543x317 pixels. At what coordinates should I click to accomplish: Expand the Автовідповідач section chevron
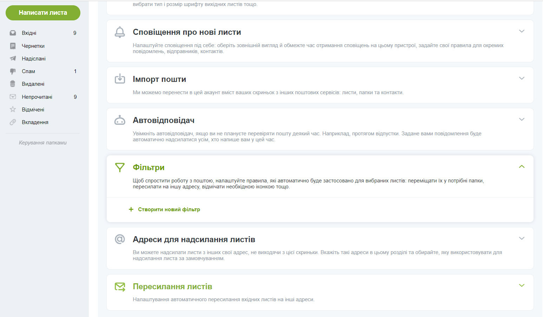point(522,119)
